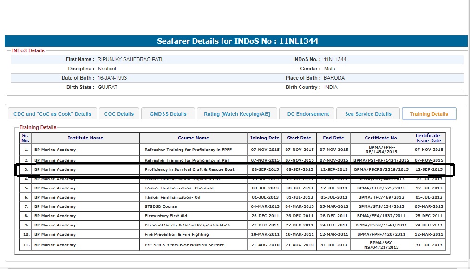Open the CDC and "CoC as Cook" Details tab
The height and width of the screenshot is (269, 470).
[x=52, y=114]
